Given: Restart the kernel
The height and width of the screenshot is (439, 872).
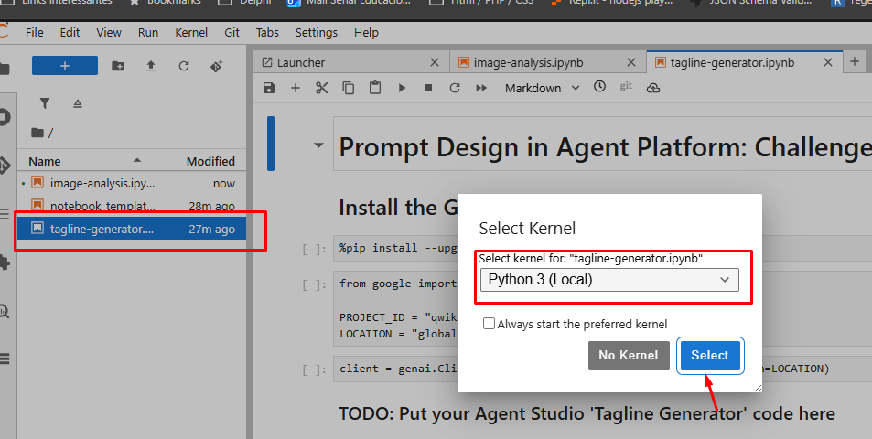Looking at the screenshot, I should tap(455, 88).
